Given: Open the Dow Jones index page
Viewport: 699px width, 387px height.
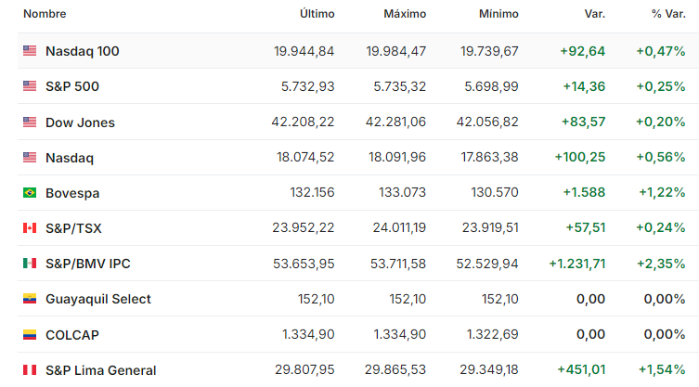Looking at the screenshot, I should pyautogui.click(x=80, y=122).
